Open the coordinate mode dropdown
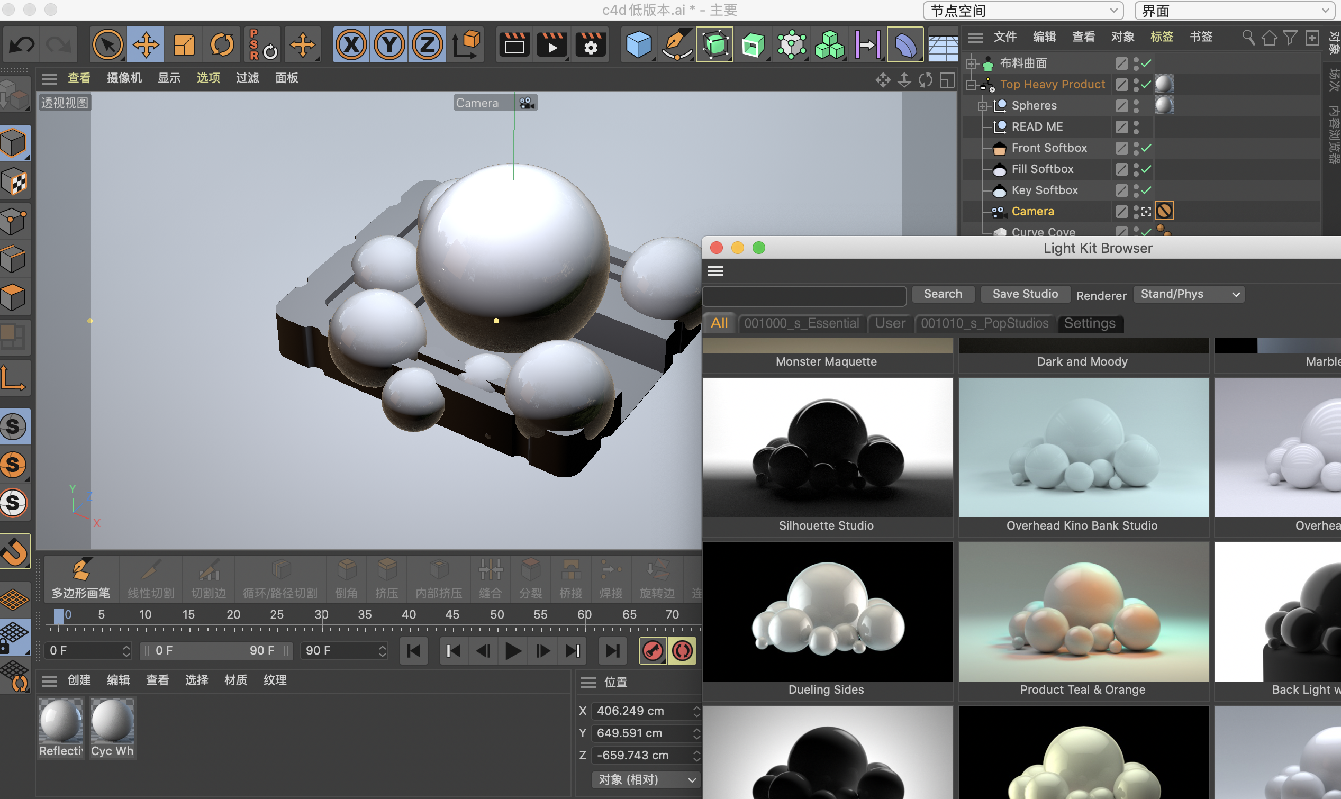The image size is (1341, 799). [646, 779]
